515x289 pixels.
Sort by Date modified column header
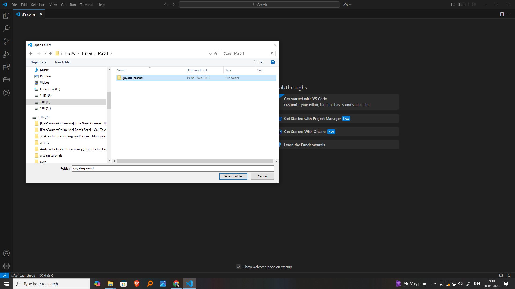pos(204,70)
